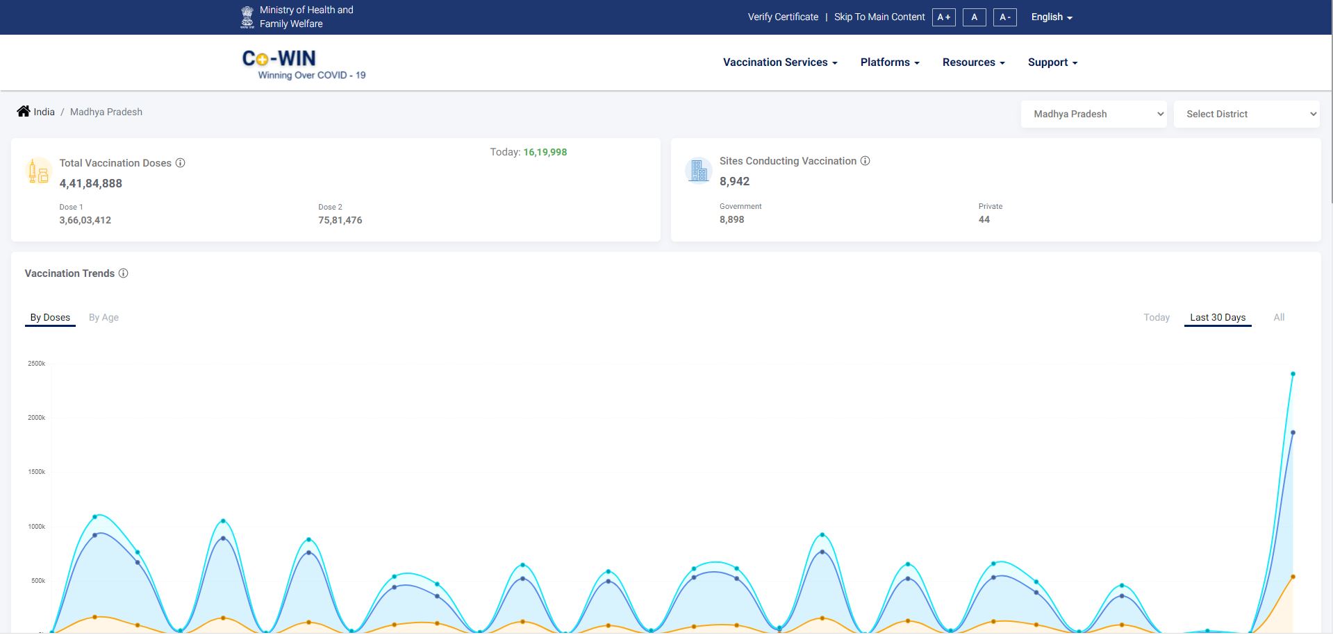The height and width of the screenshot is (635, 1333).
Task: Expand the Platforms menu
Action: click(x=890, y=62)
